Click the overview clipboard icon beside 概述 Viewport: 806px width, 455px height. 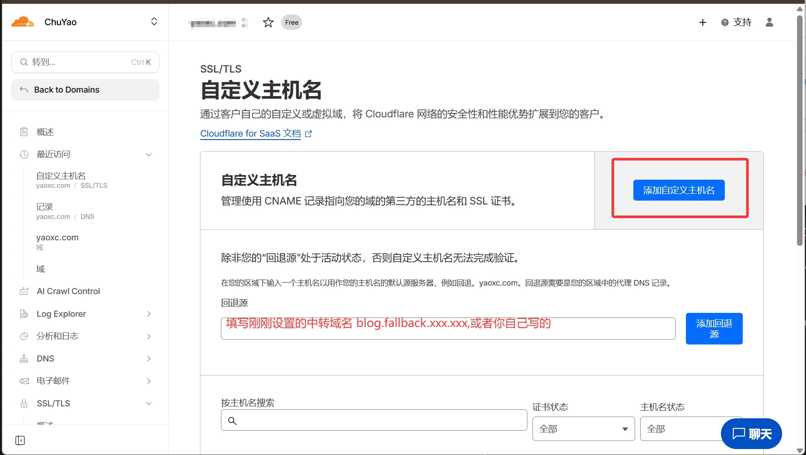tap(24, 132)
